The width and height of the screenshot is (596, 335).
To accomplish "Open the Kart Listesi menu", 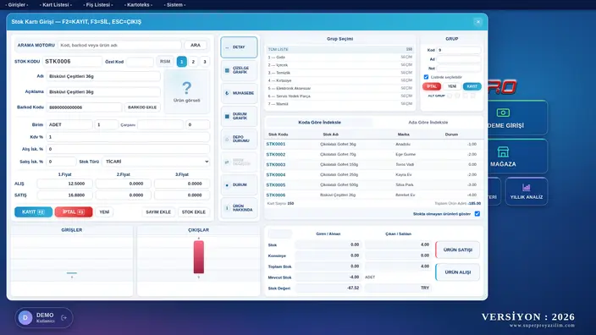I will (x=56, y=4).
